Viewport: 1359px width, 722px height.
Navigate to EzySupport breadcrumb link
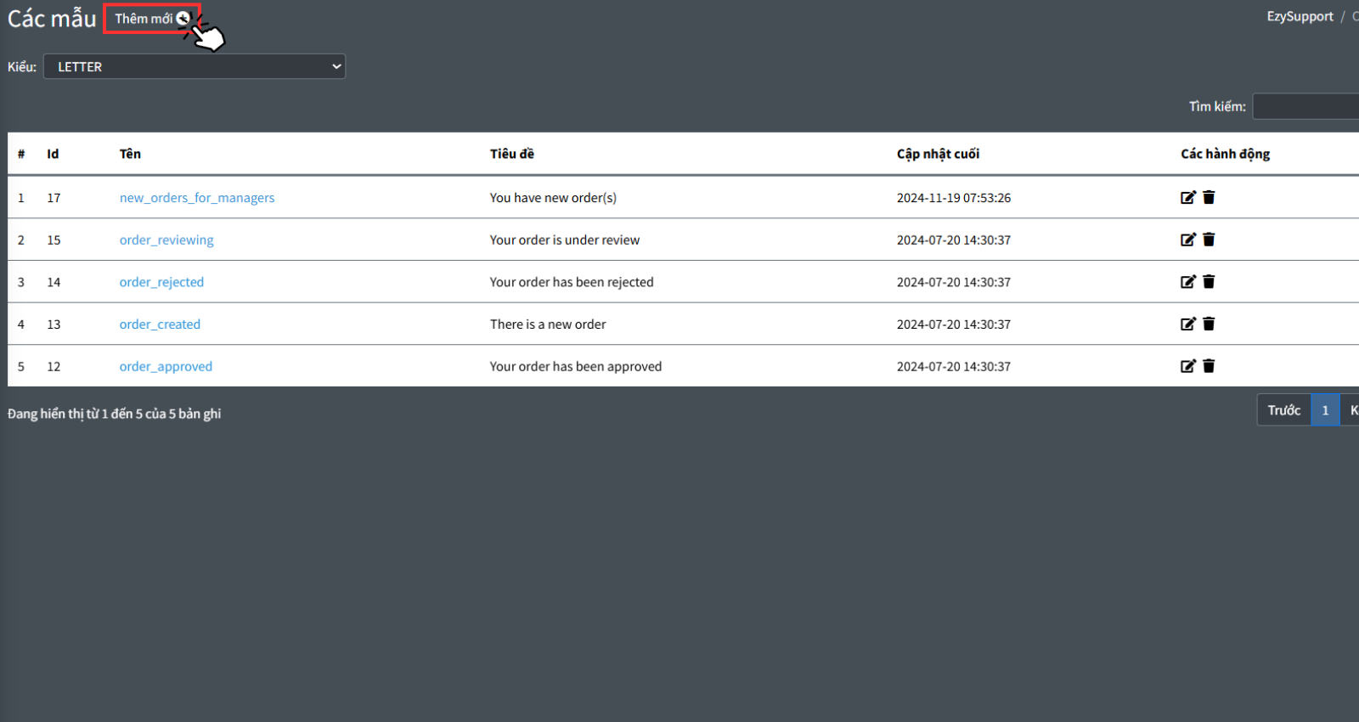click(1300, 17)
